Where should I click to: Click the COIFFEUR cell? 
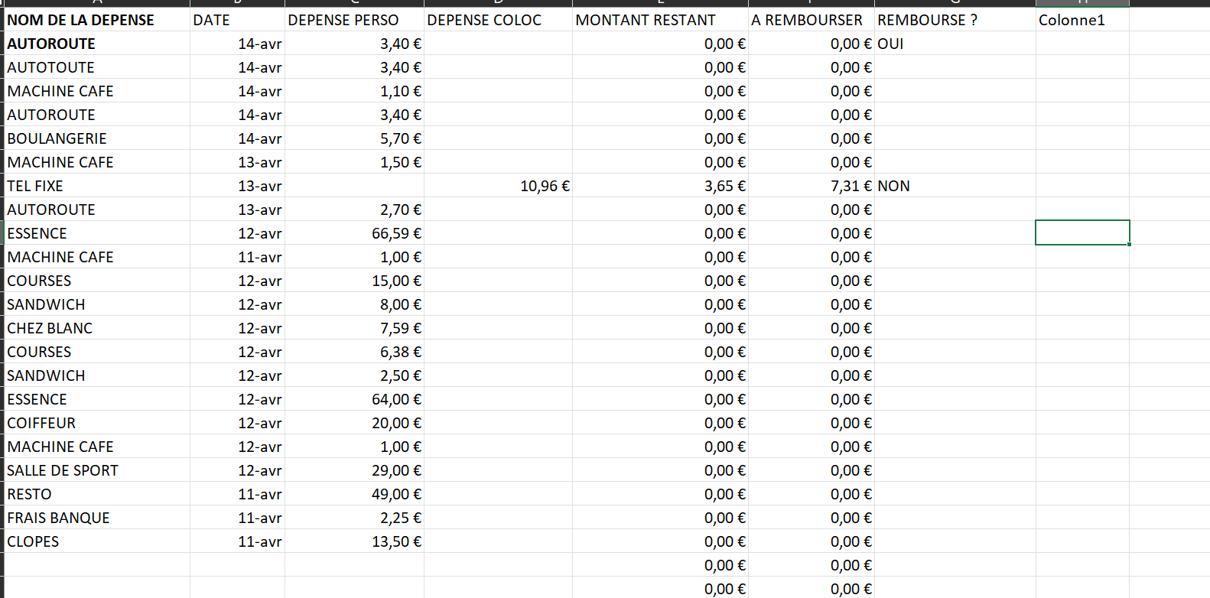click(97, 423)
